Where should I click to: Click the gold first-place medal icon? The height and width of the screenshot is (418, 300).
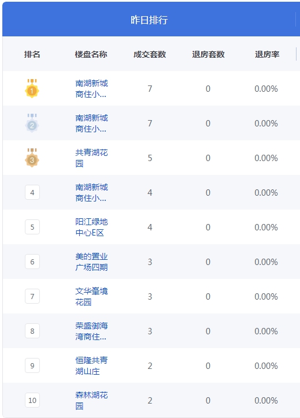click(32, 88)
